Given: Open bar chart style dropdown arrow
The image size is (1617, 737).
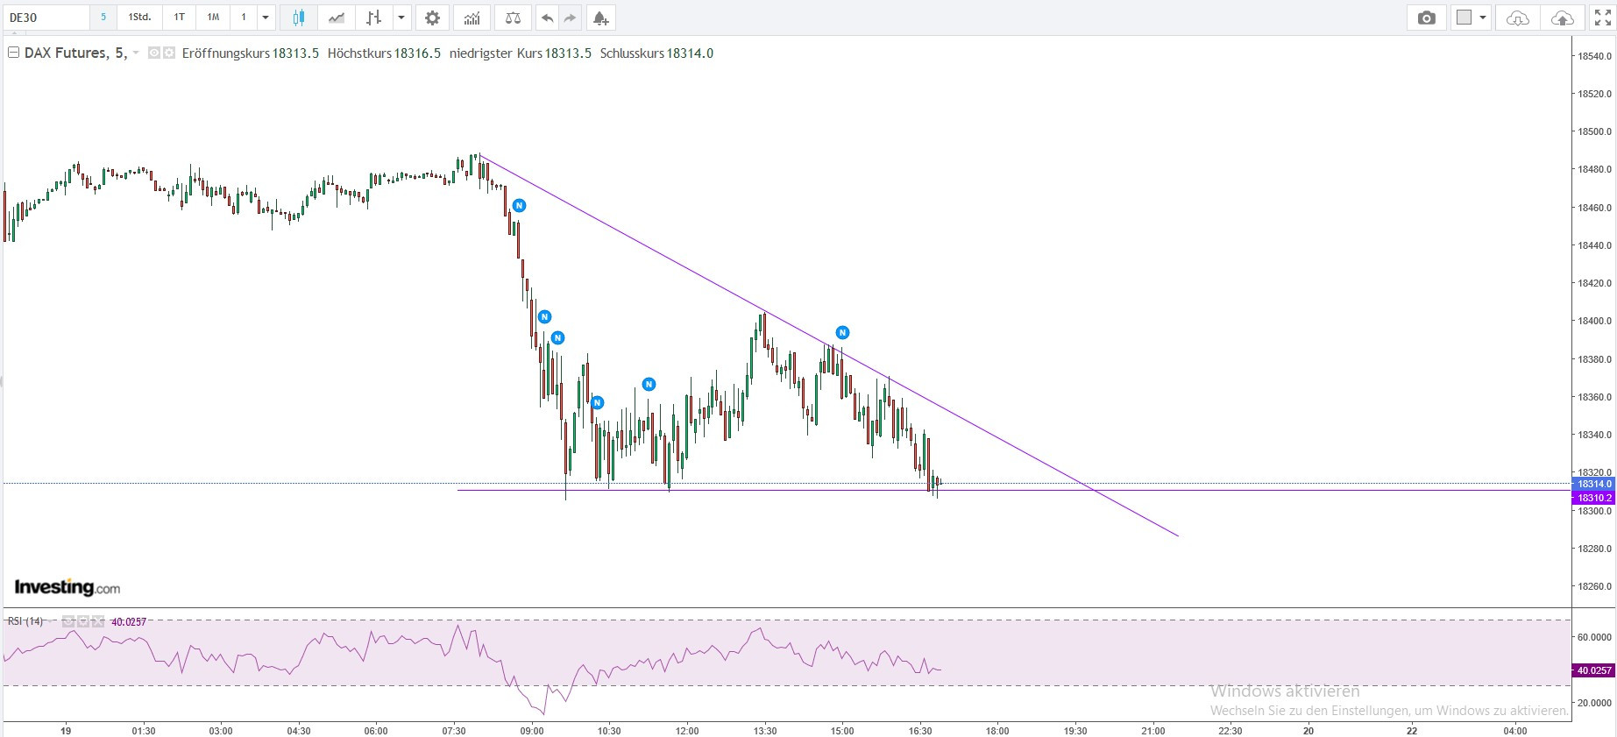Looking at the screenshot, I should [401, 18].
